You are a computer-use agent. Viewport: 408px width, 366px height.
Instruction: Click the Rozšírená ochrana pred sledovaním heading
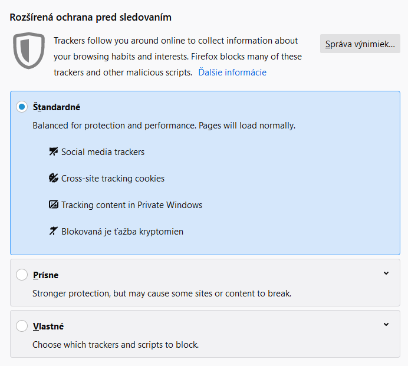[91, 17]
